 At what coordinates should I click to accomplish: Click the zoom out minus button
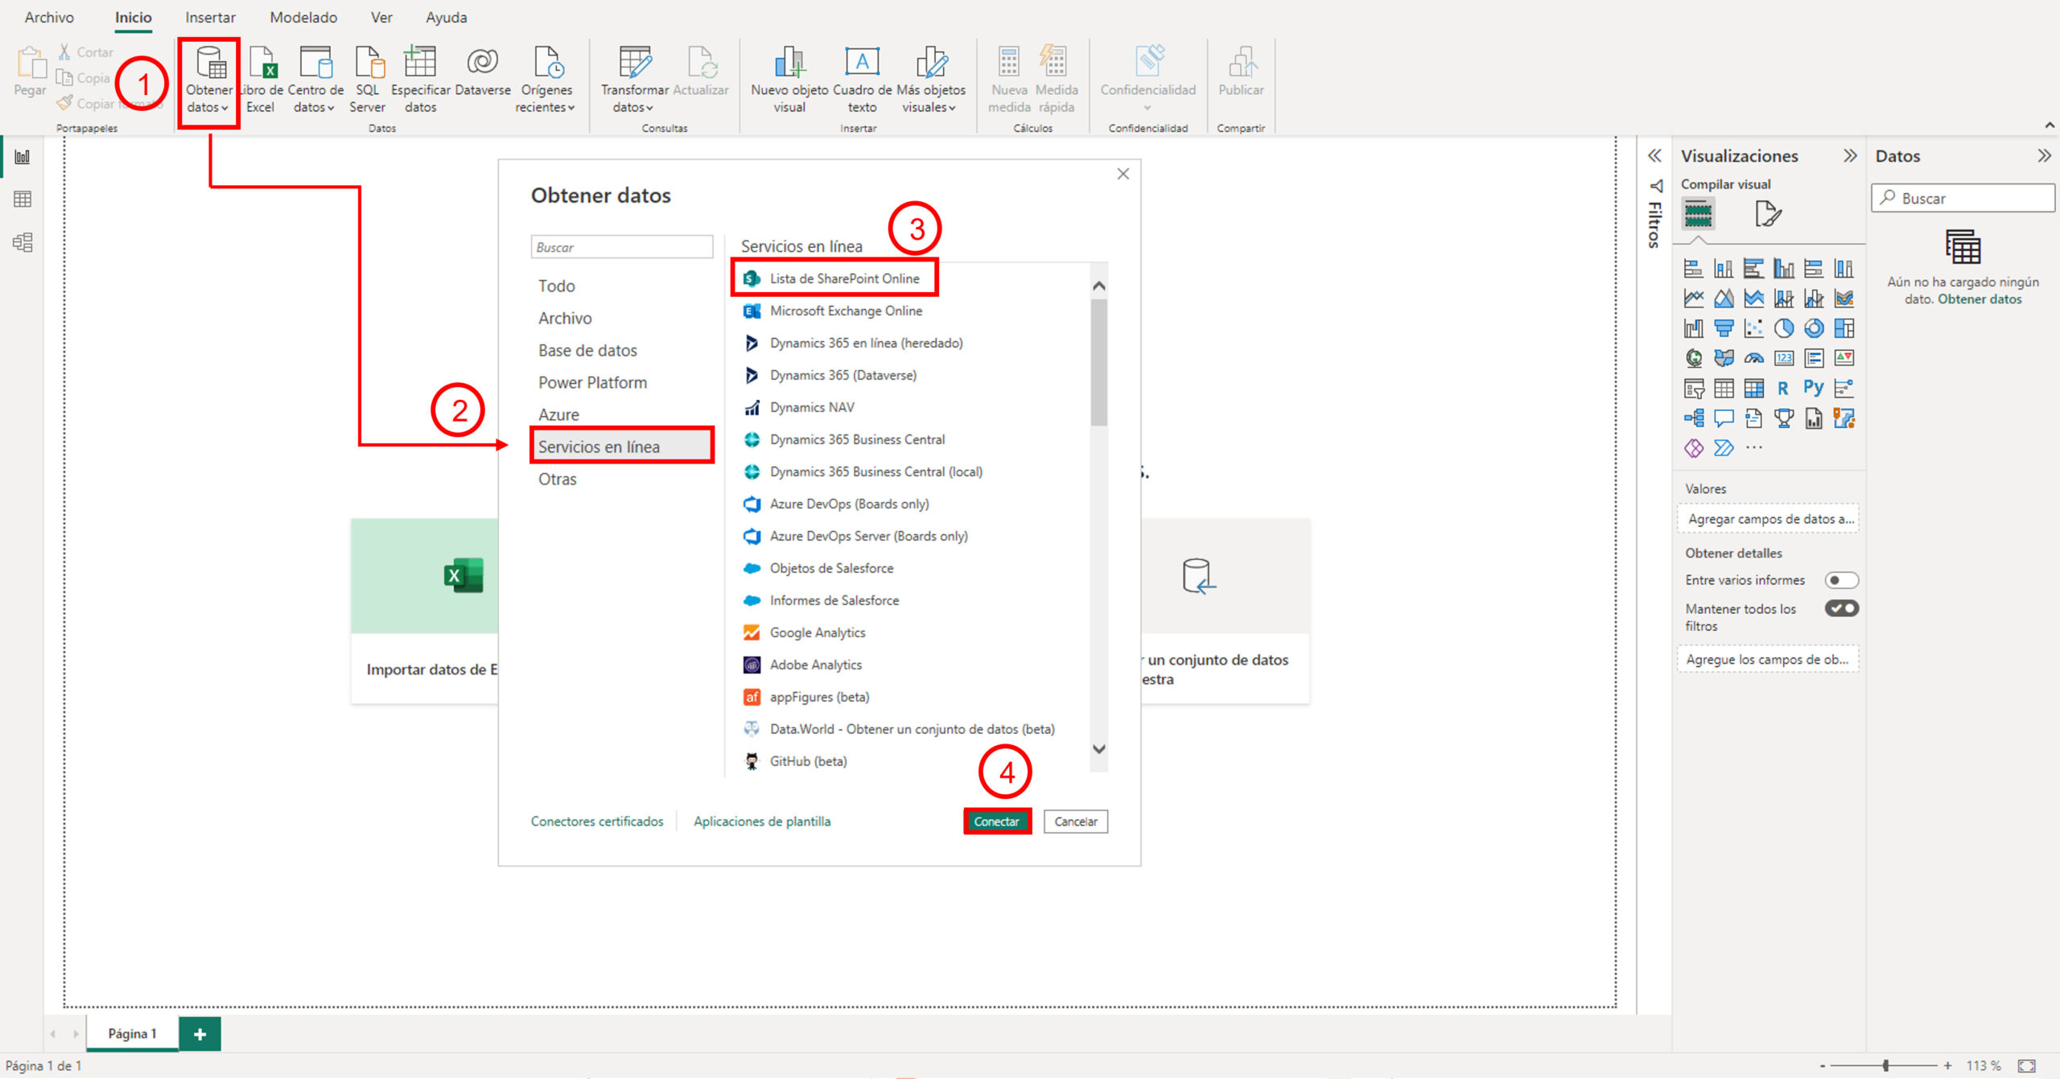[x=1823, y=1065]
